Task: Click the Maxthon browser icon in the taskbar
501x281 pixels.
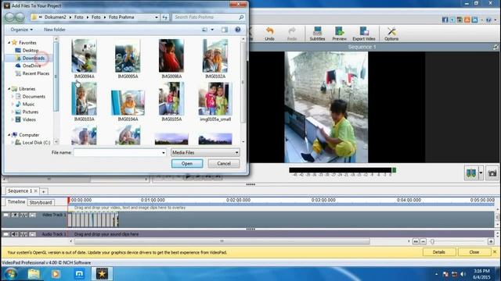Action: [79, 274]
